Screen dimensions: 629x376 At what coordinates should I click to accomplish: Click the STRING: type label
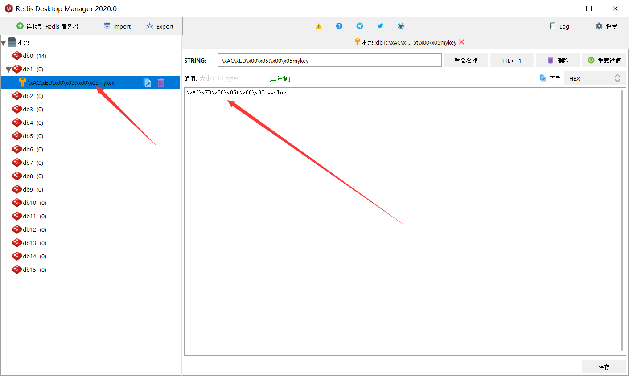[x=195, y=61]
